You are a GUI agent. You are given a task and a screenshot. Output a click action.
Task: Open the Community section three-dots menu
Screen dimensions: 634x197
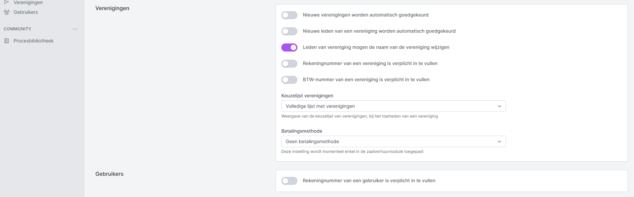(x=75, y=29)
